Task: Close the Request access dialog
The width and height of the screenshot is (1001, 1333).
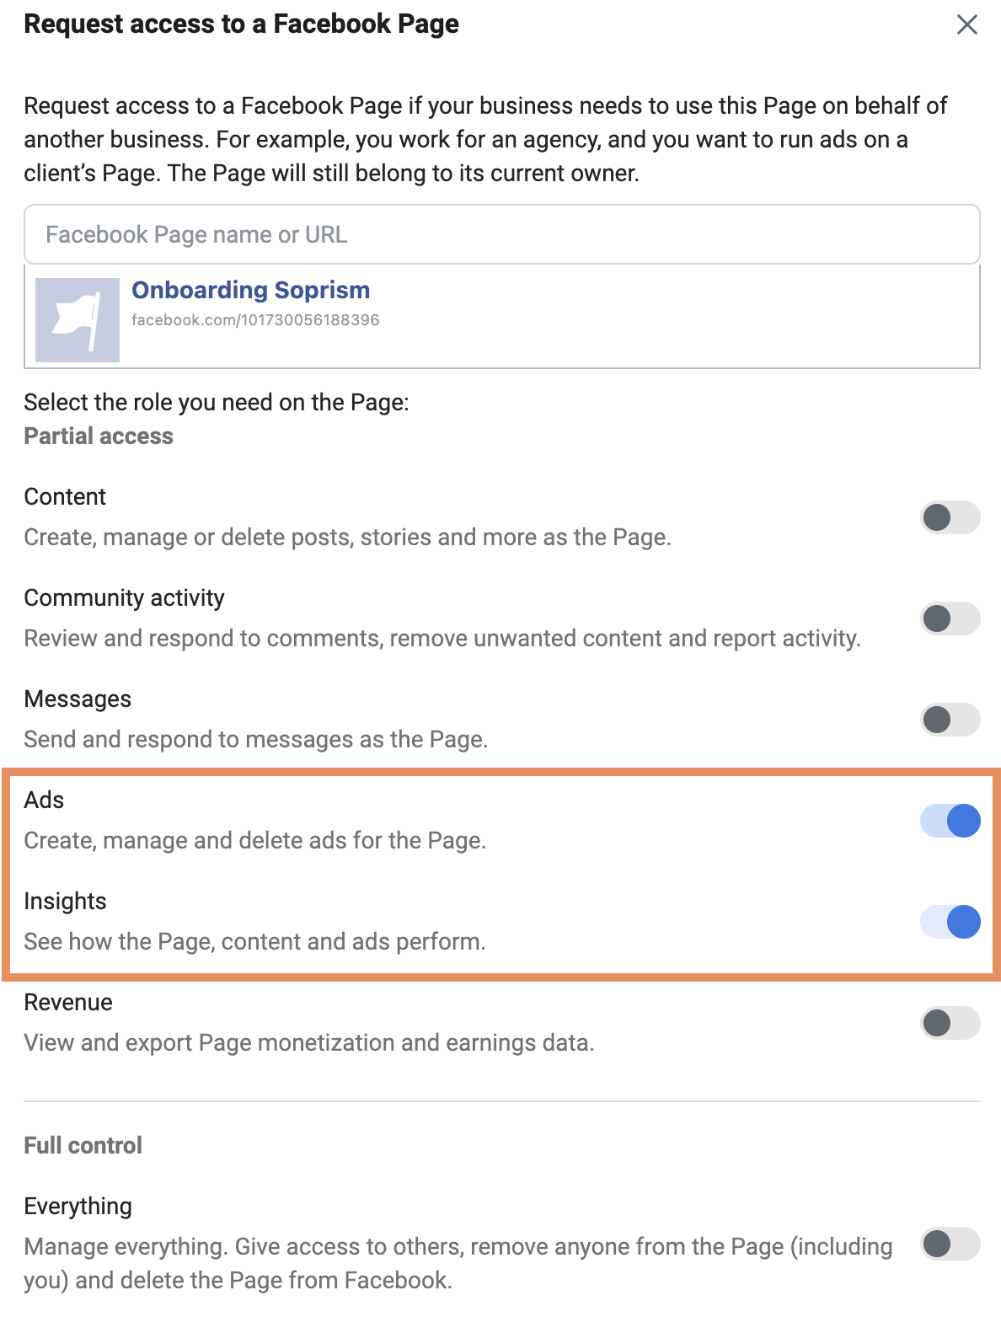Action: click(x=966, y=24)
